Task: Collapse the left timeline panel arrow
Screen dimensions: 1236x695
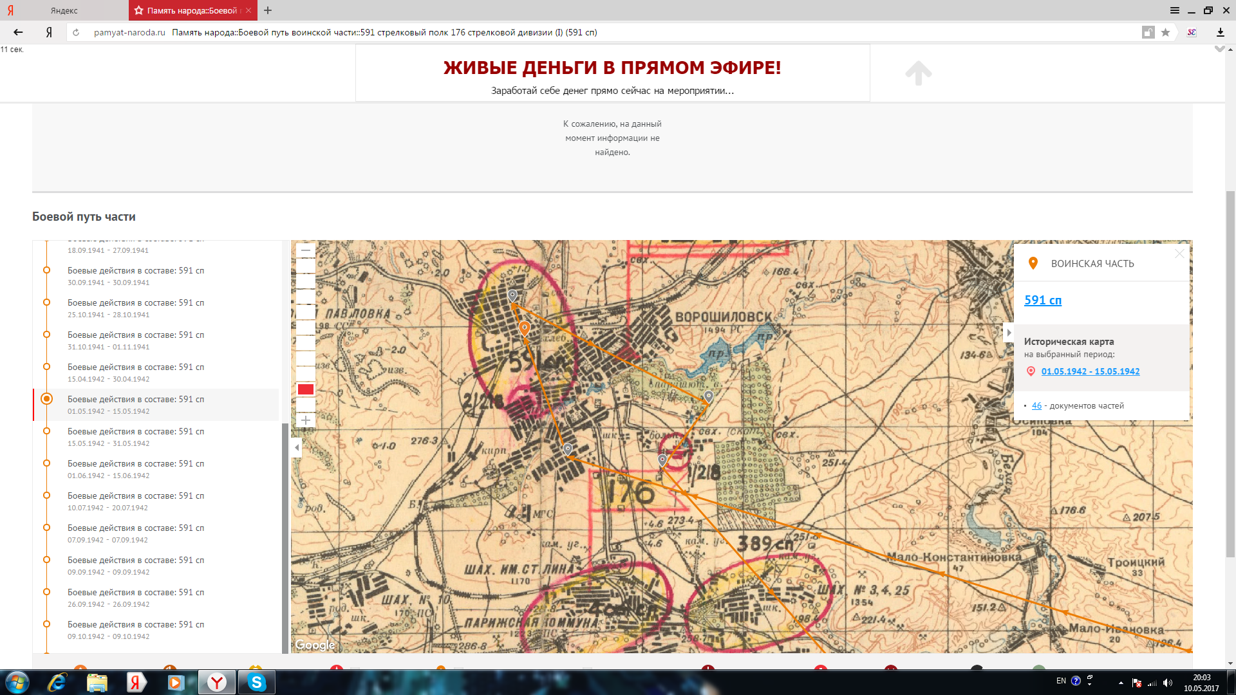Action: pos(297,447)
